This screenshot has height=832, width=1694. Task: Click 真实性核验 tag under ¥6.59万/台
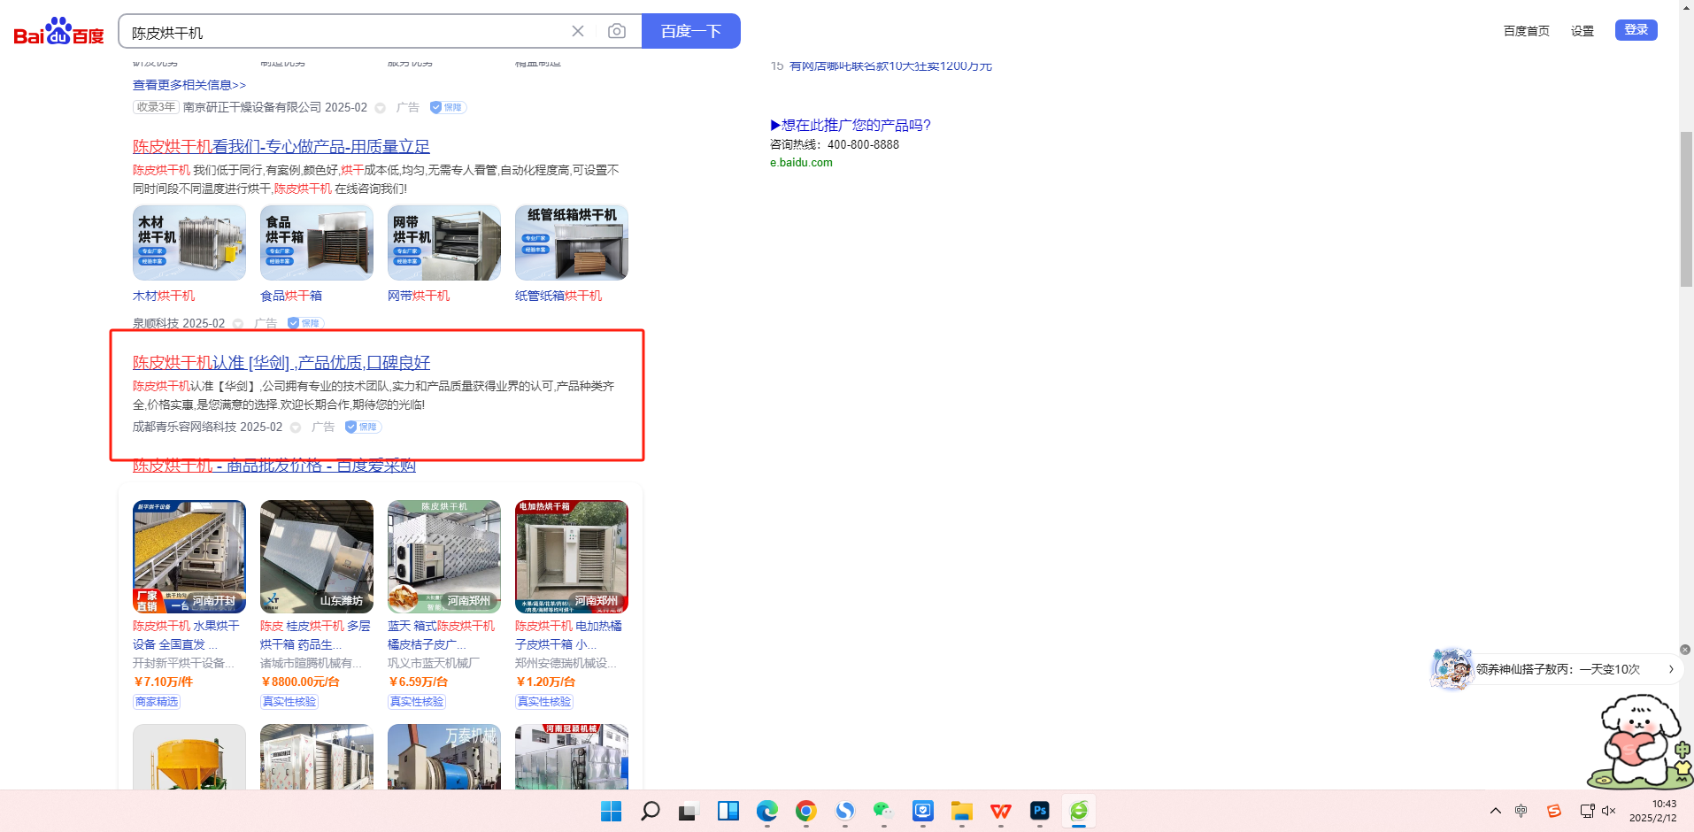pyautogui.click(x=417, y=702)
